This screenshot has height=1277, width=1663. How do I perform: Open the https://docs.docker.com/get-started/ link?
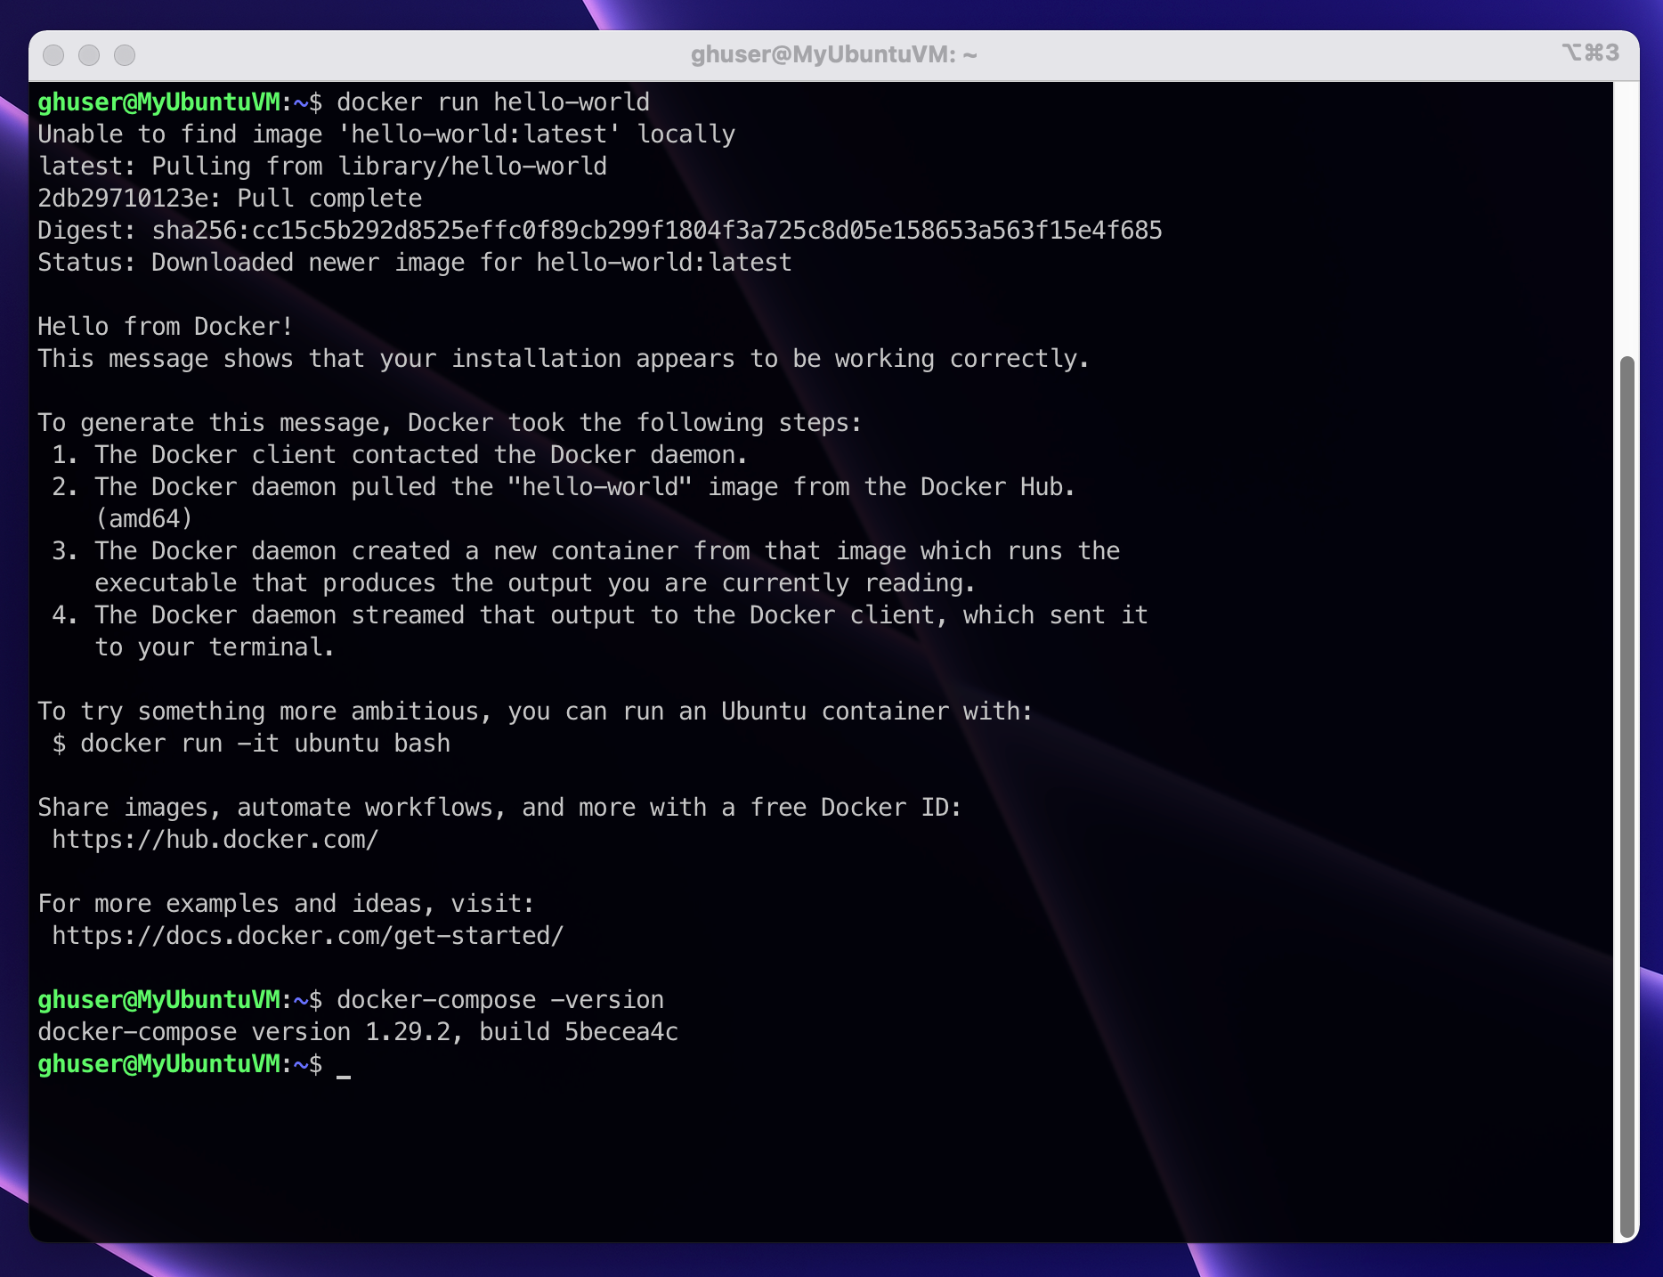coord(308,936)
